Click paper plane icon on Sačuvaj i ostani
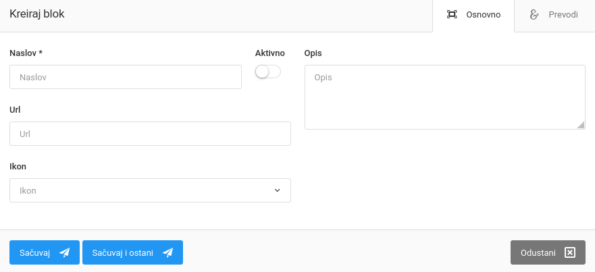Screen dimensions: 595x272 coord(168,252)
